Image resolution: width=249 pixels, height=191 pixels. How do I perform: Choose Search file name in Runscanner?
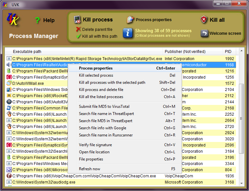pyautogui.click(x=125, y=135)
